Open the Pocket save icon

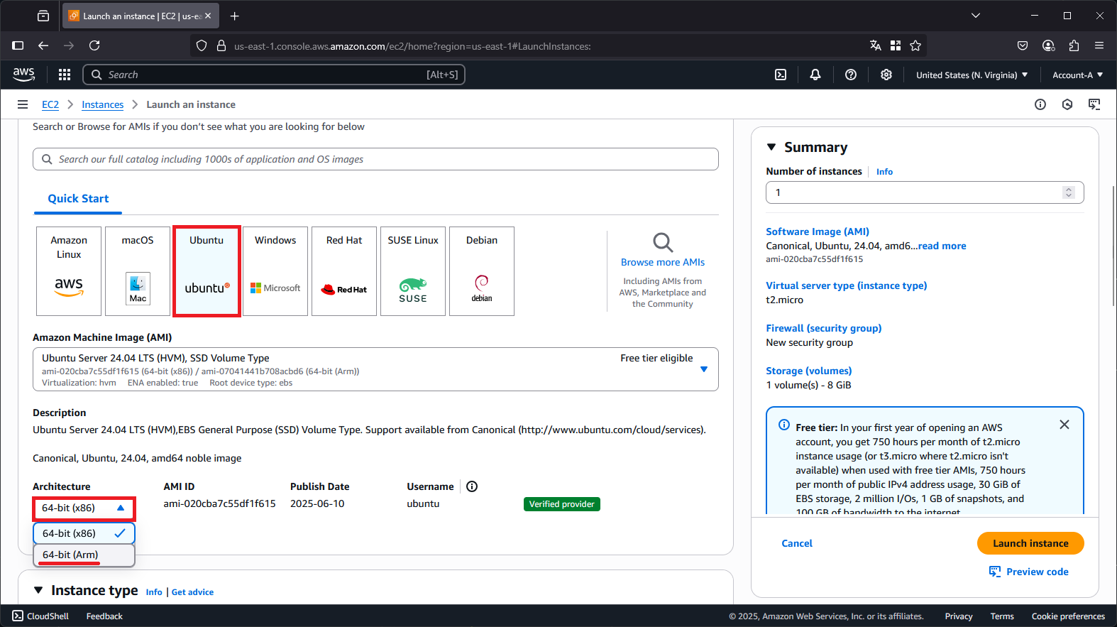[1023, 45]
